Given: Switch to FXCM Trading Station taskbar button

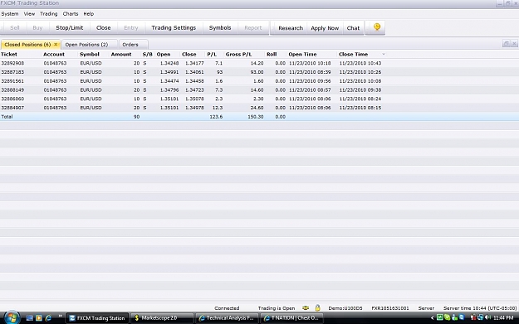Looking at the screenshot, I should pyautogui.click(x=97, y=318).
